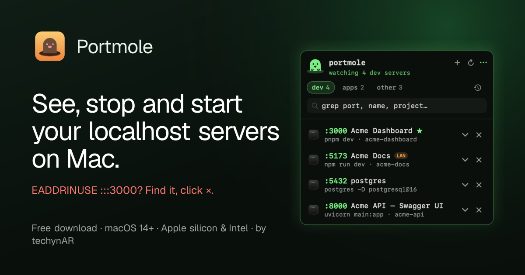Stop the :3000 Acme Dashboard server
525x275 pixels.
coord(479,135)
